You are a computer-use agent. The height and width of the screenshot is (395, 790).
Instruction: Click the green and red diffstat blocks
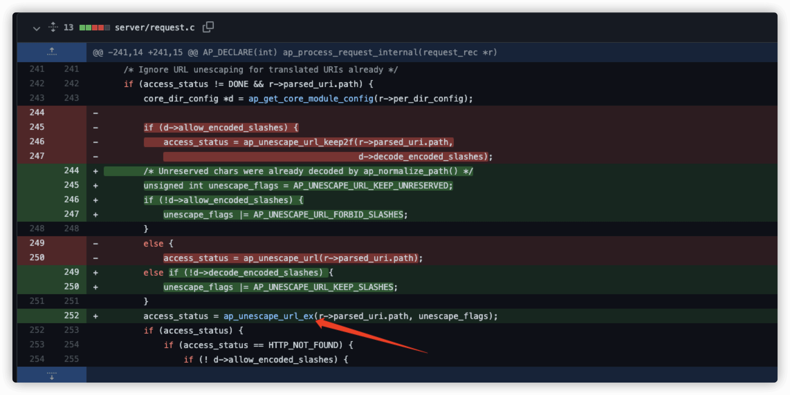pos(94,28)
